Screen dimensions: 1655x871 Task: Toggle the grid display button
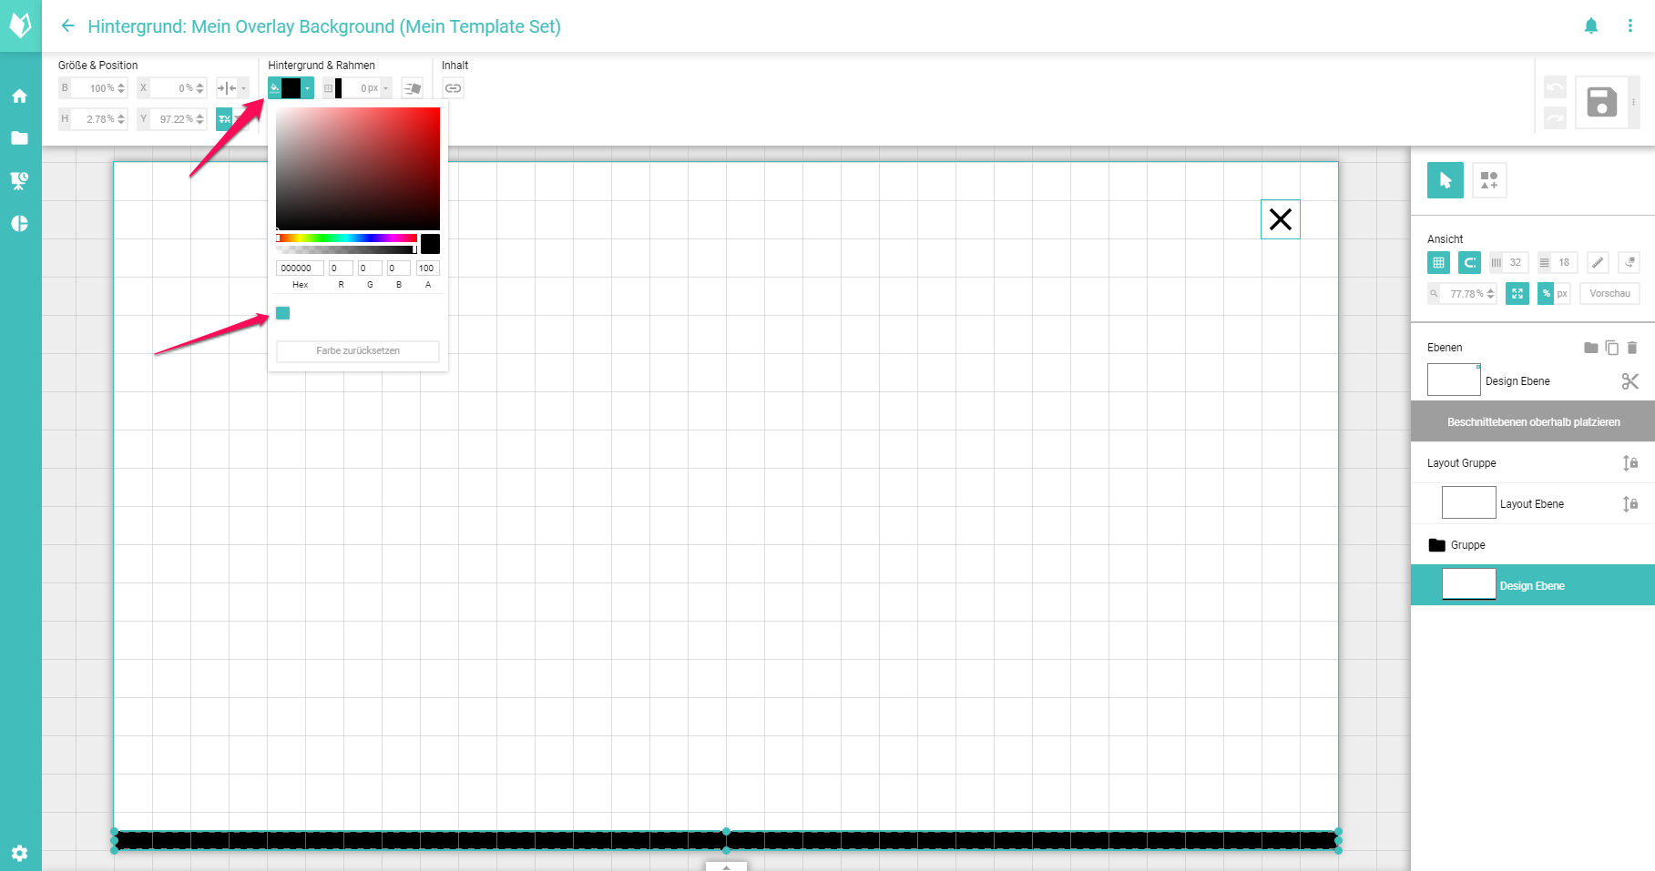(1438, 263)
